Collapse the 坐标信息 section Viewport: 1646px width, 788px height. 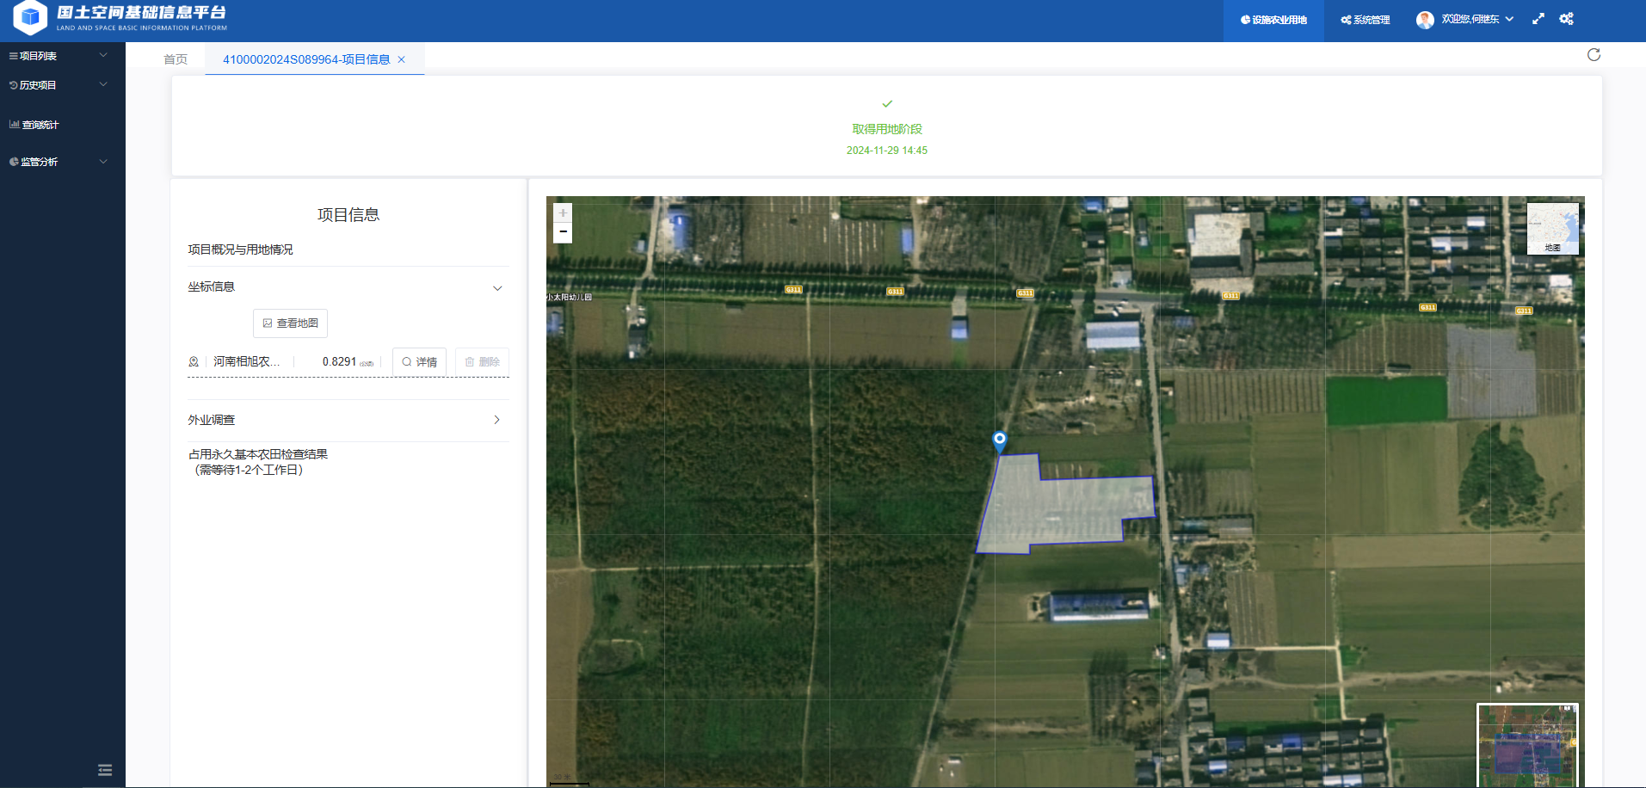(496, 288)
